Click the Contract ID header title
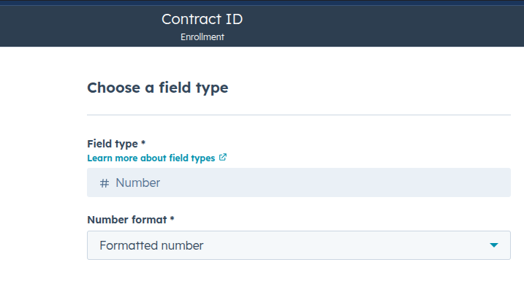This screenshot has height=300, width=524. pos(202,19)
